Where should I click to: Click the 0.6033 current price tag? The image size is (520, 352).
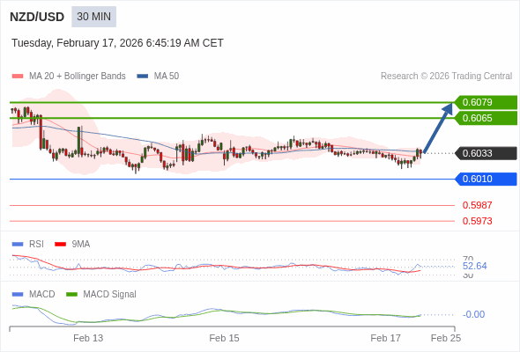pyautogui.click(x=485, y=153)
